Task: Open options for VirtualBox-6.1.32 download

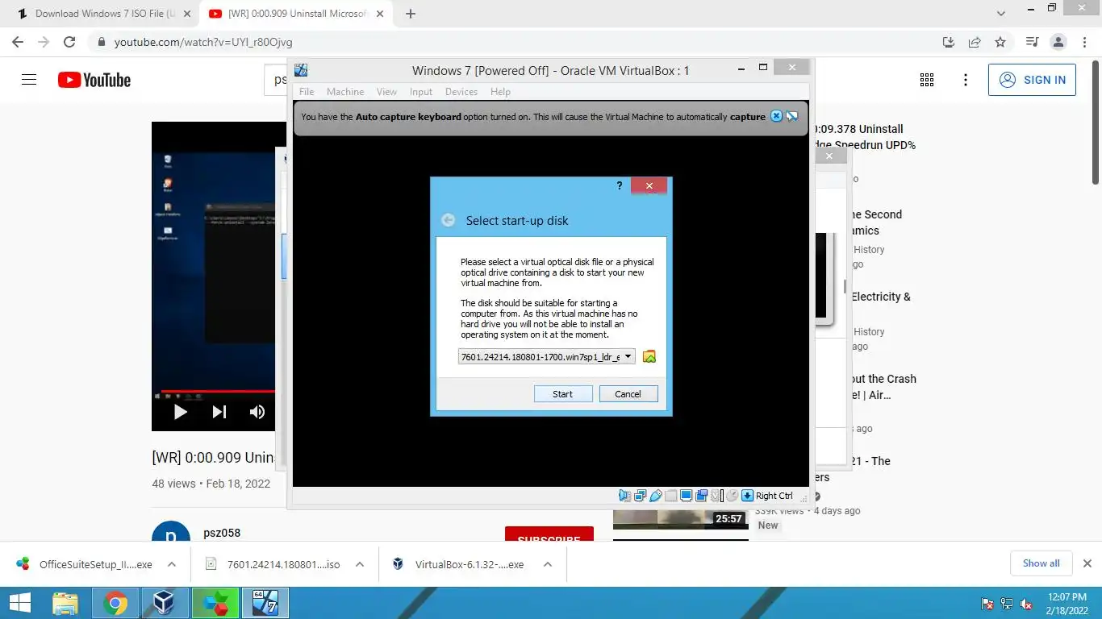Action: coord(548,564)
